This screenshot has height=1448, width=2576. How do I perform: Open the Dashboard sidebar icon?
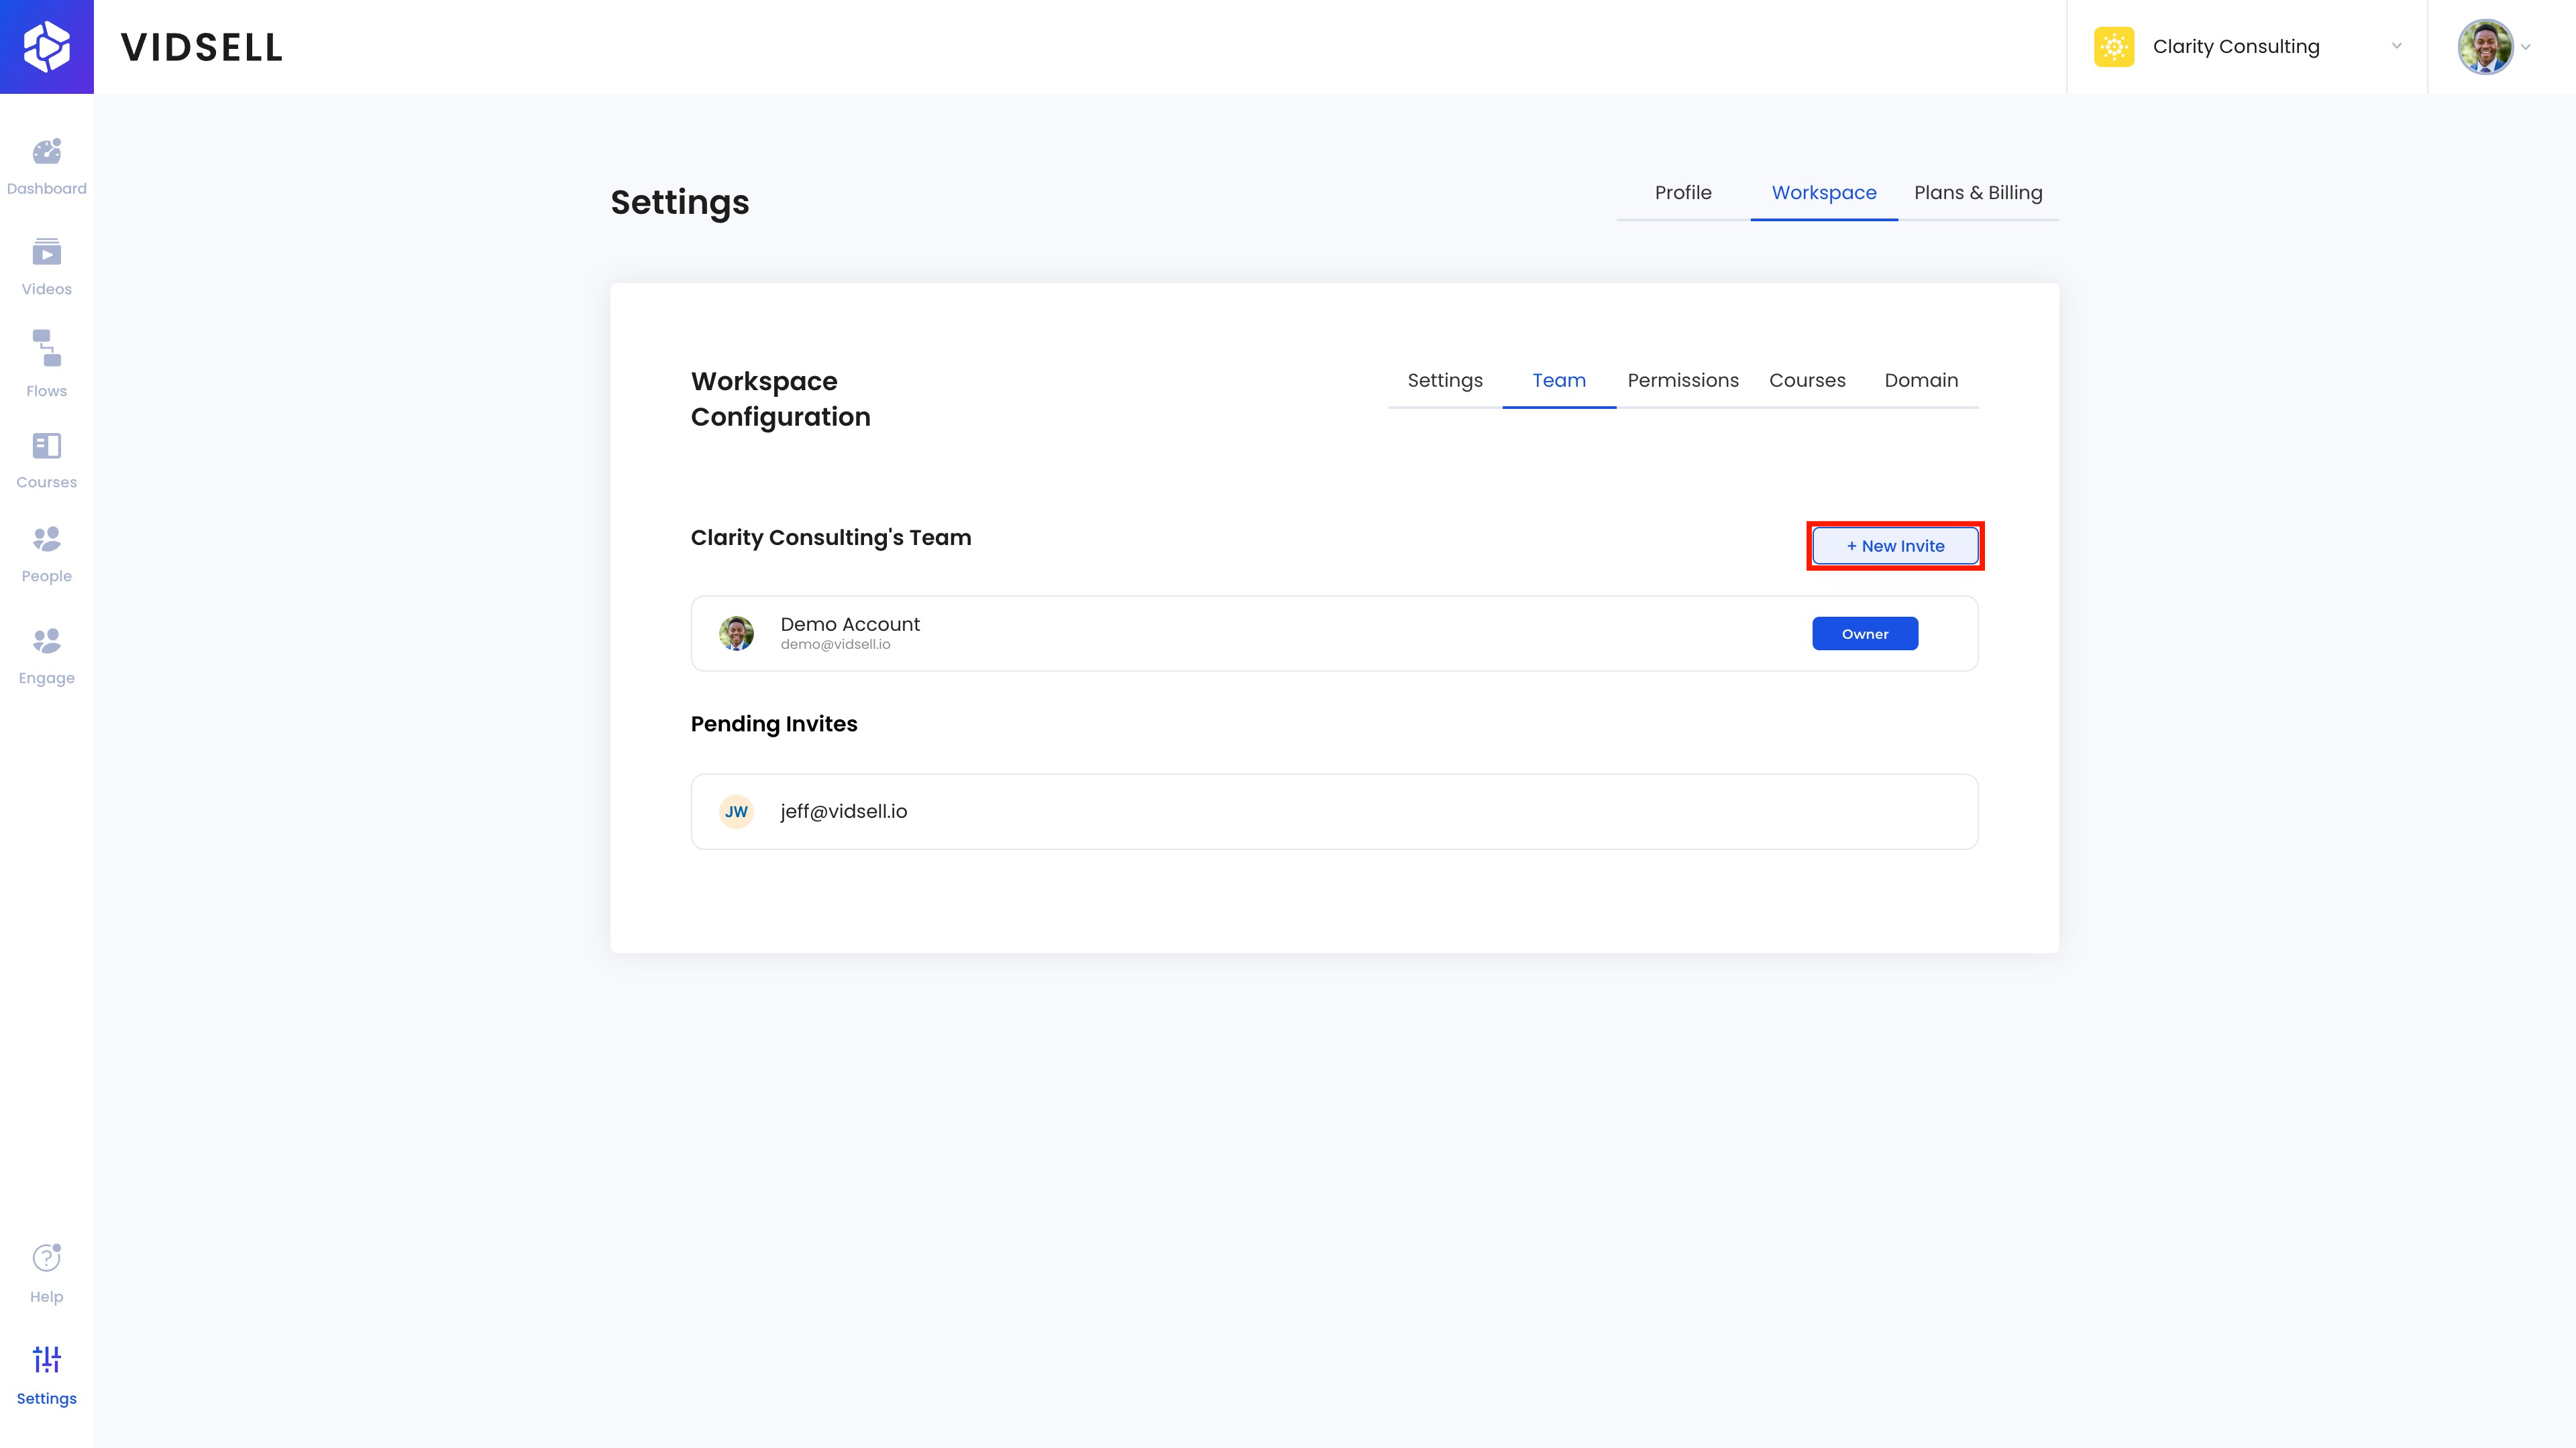coord(46,152)
